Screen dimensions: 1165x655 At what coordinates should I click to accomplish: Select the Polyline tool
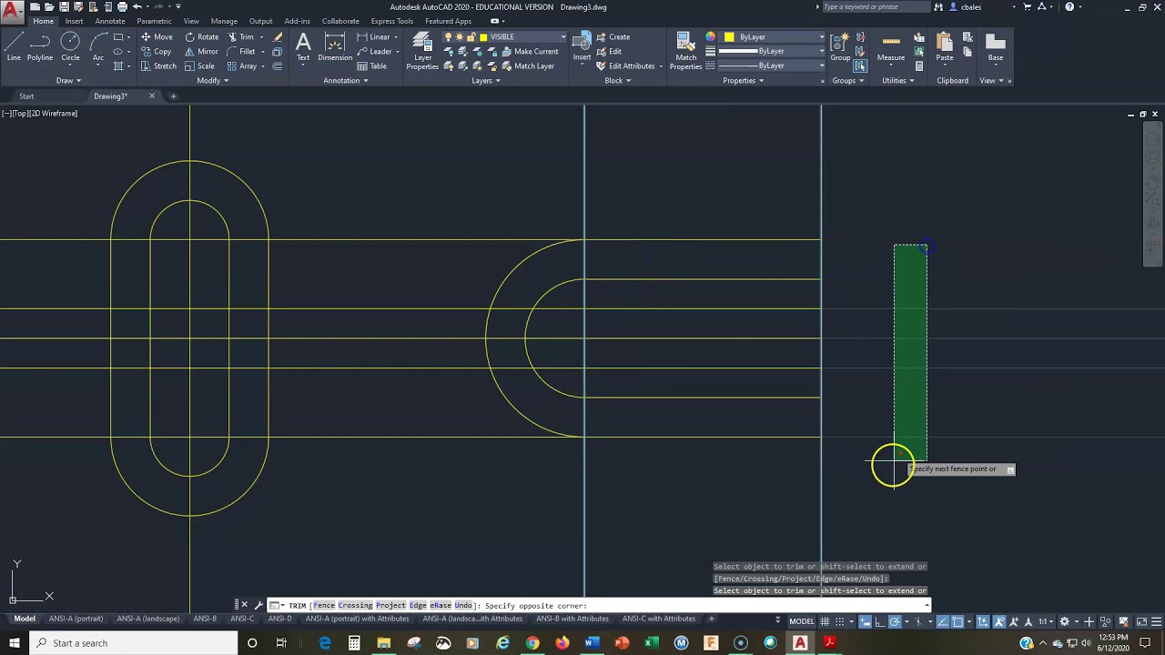39,47
